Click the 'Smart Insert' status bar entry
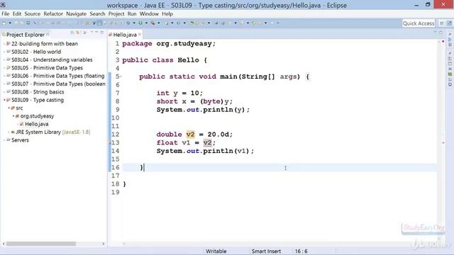The width and height of the screenshot is (454, 255). point(266,251)
